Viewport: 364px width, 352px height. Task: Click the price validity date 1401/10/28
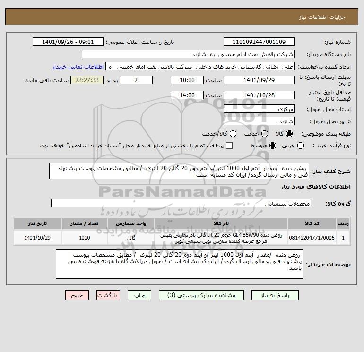pyautogui.click(x=259, y=95)
